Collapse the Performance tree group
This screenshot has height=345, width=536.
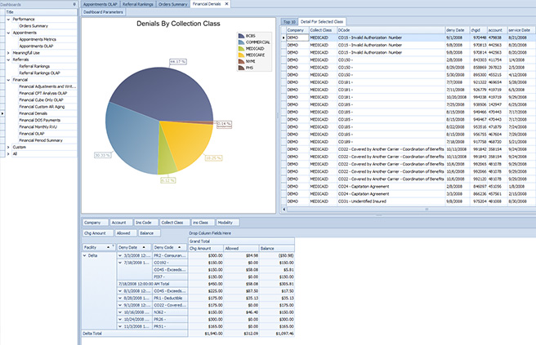pos(7,19)
